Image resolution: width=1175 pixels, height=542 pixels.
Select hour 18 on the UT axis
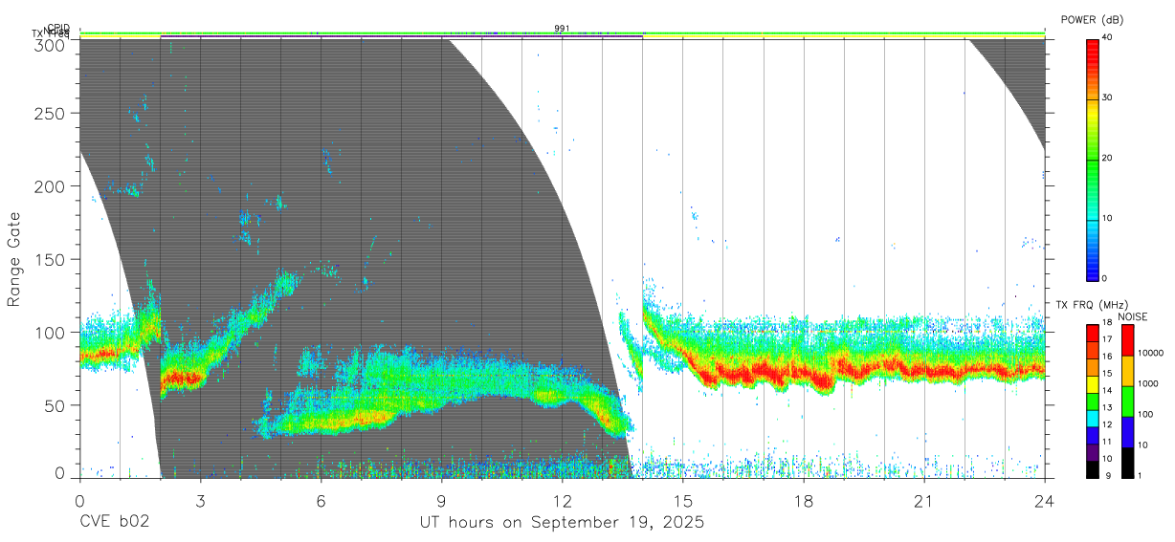point(804,501)
